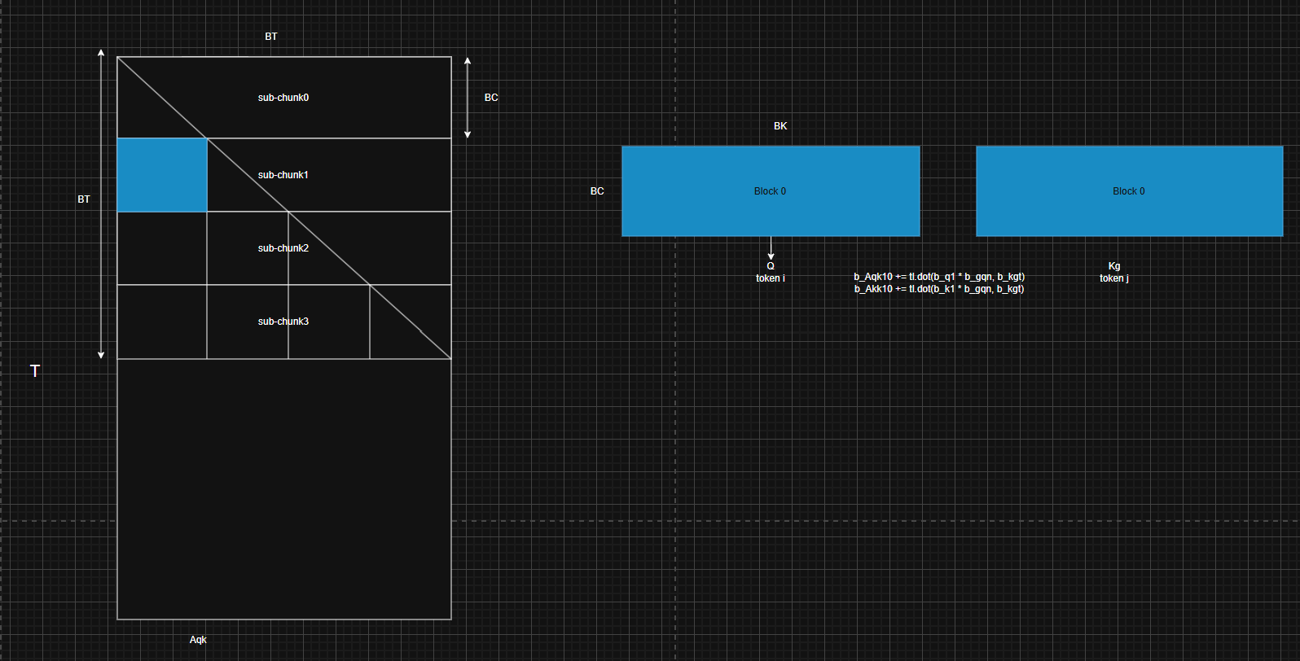This screenshot has width=1300, height=661.
Task: Select the left blue Block 0 rectangle
Action: (771, 191)
